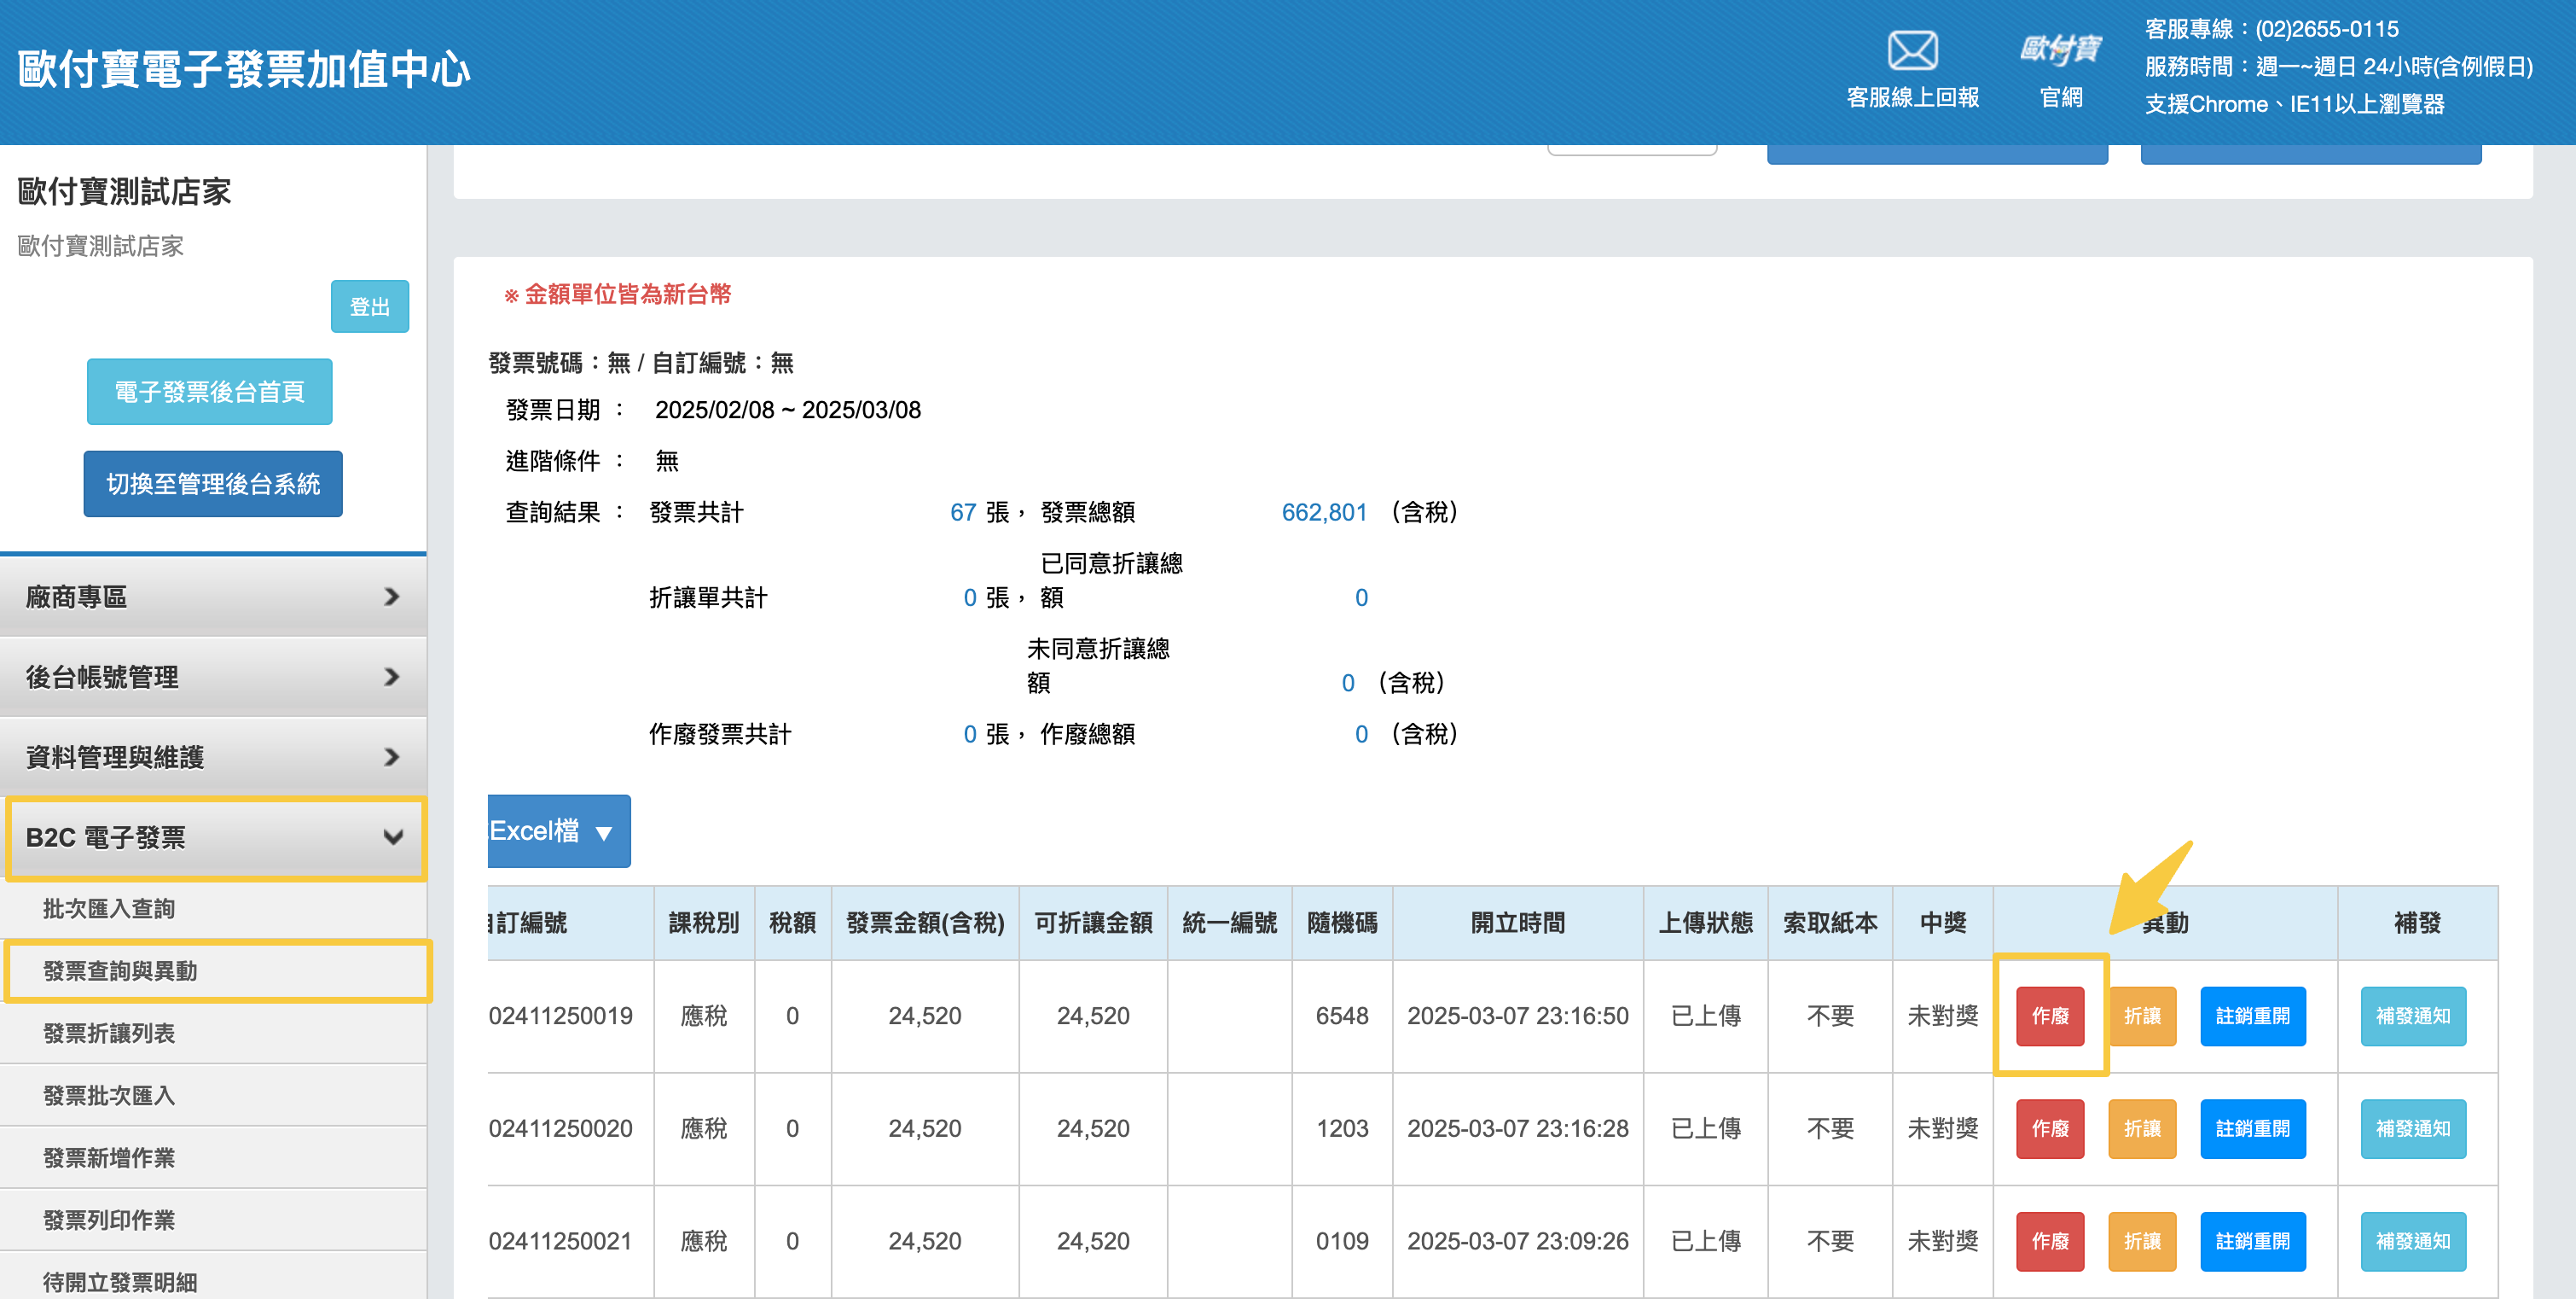
Task: Open 發票列印作業 menu item
Action: pyautogui.click(x=109, y=1220)
